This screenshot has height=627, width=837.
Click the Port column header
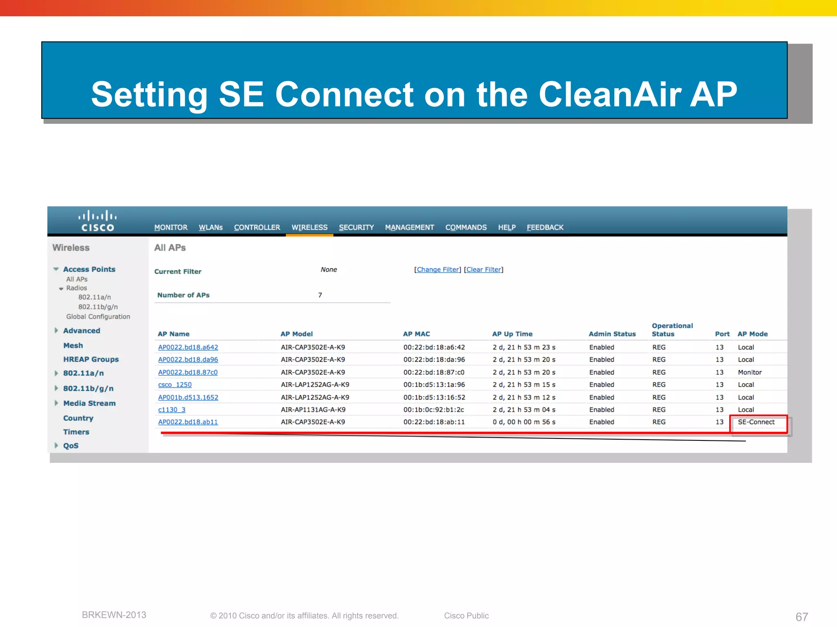(x=722, y=334)
